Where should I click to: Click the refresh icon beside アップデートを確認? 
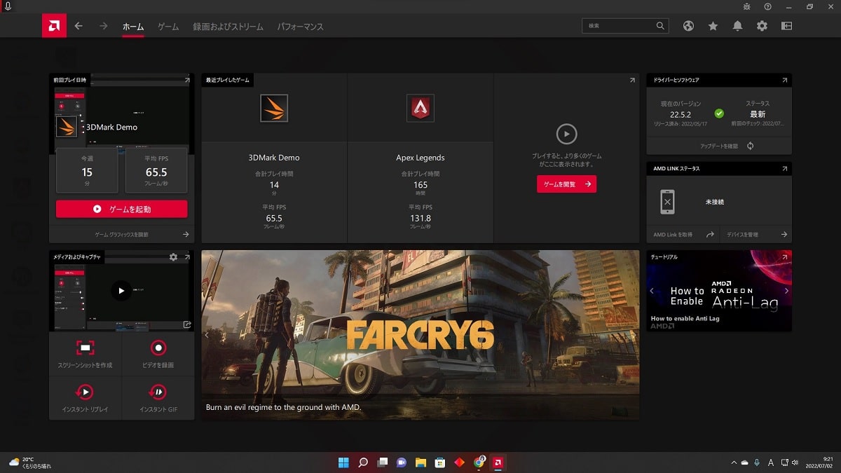click(751, 146)
